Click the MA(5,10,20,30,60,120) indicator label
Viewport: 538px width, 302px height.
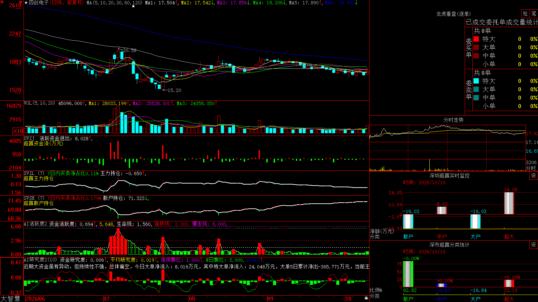(115, 3)
